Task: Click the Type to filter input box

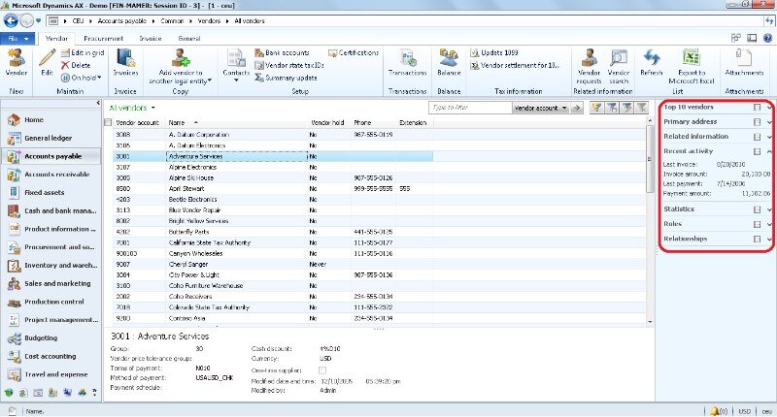Action: tap(469, 108)
